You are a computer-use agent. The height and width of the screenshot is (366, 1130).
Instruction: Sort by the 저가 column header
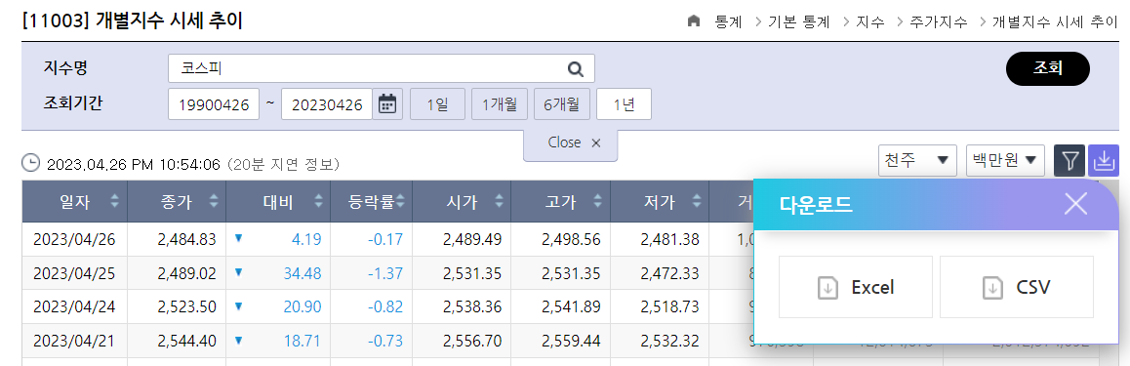[660, 202]
